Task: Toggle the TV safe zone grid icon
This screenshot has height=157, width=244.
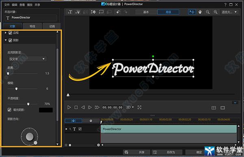Action: click(213, 108)
